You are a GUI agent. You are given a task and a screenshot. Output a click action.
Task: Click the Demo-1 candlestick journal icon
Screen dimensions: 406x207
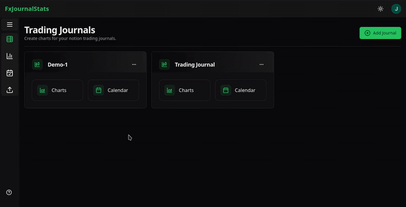point(37,64)
